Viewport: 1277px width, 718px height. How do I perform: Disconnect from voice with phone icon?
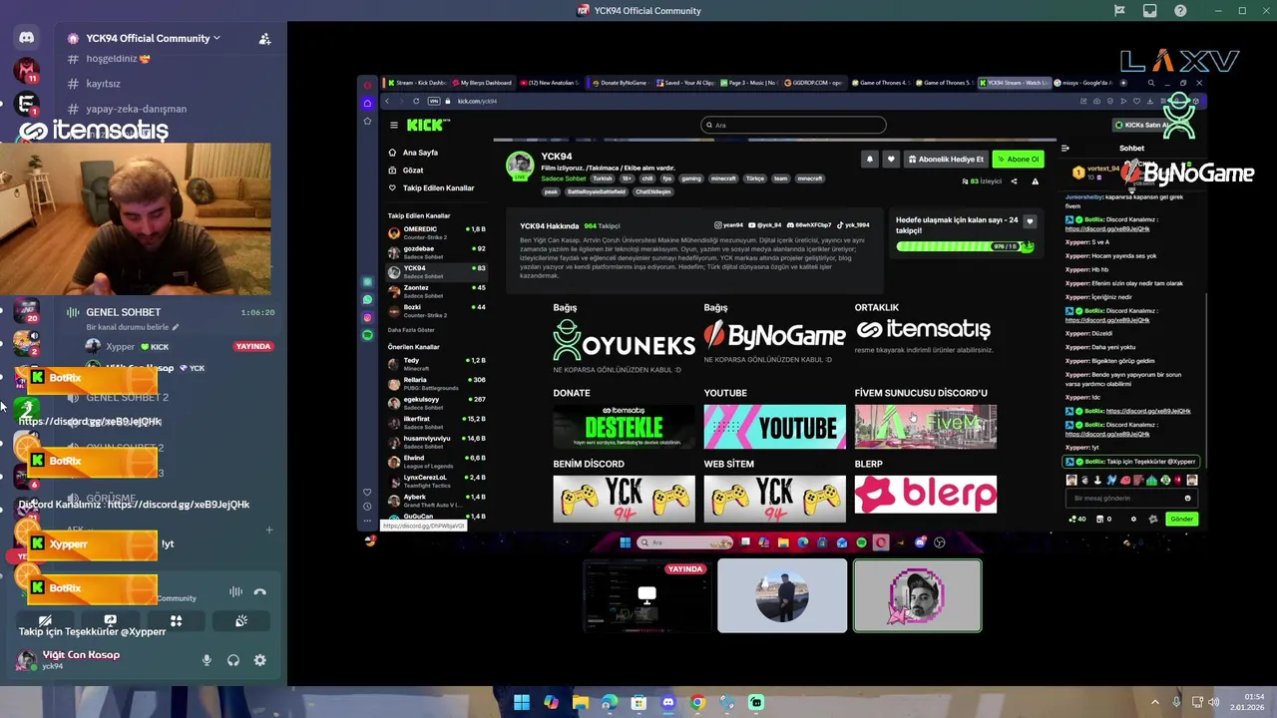click(x=260, y=591)
